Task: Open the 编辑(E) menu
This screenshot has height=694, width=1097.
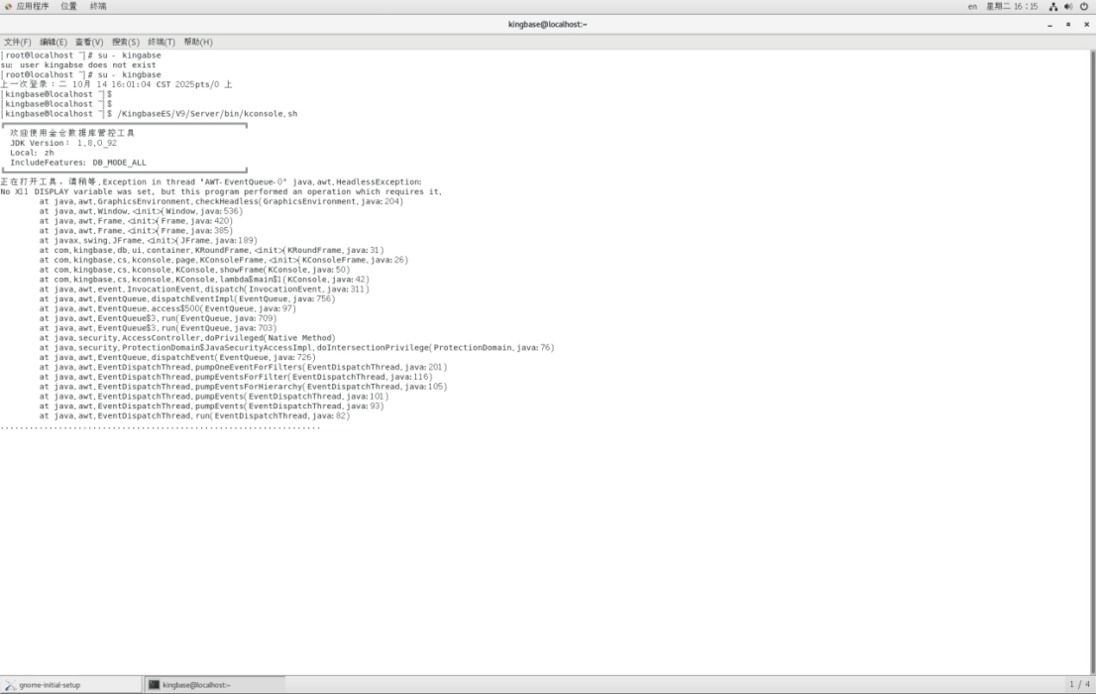Action: (x=53, y=43)
